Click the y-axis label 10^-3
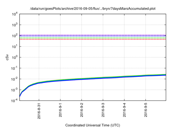The height and width of the screenshot is (128, 183). click(14, 90)
